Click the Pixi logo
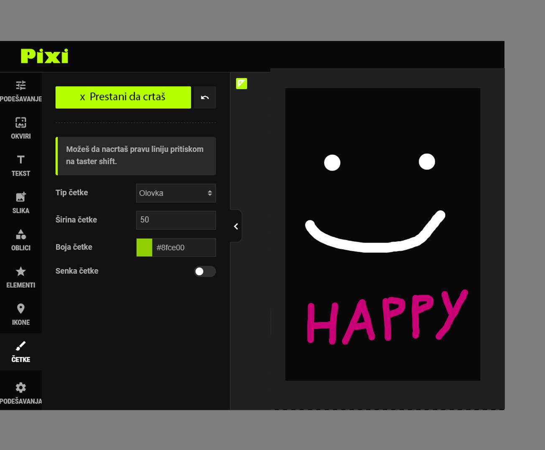 point(44,56)
